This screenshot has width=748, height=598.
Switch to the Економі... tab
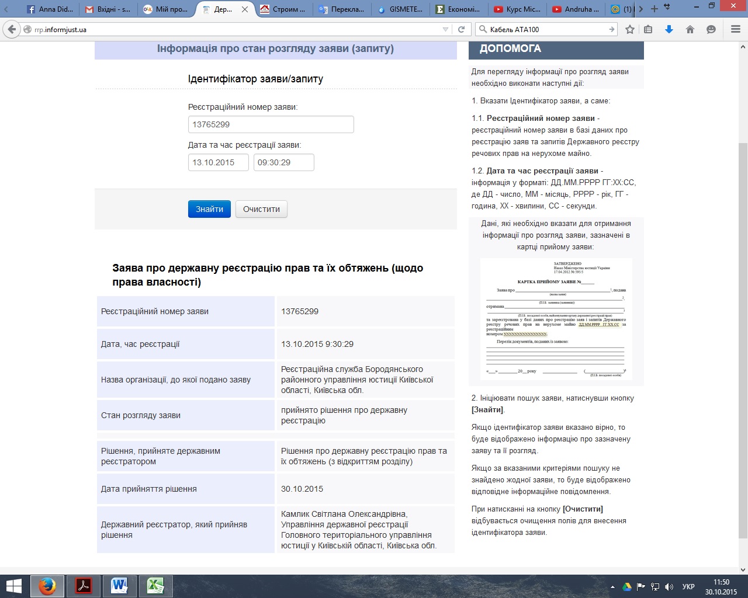[458, 9]
